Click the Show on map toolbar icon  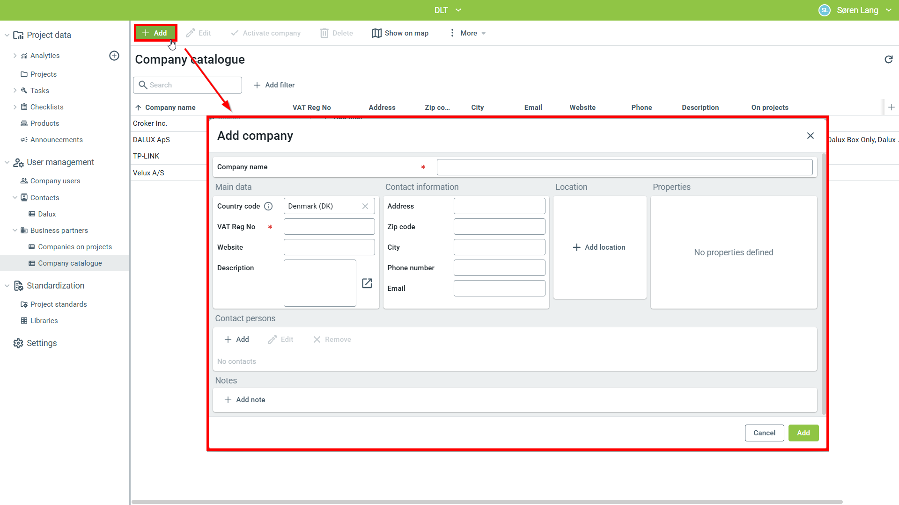[376, 33]
